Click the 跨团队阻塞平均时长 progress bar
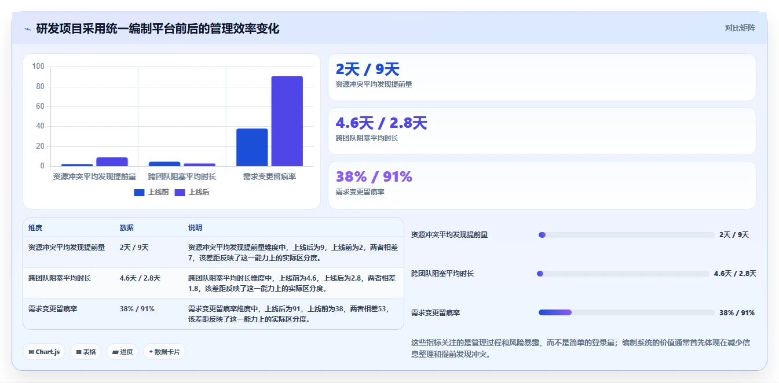 point(624,274)
